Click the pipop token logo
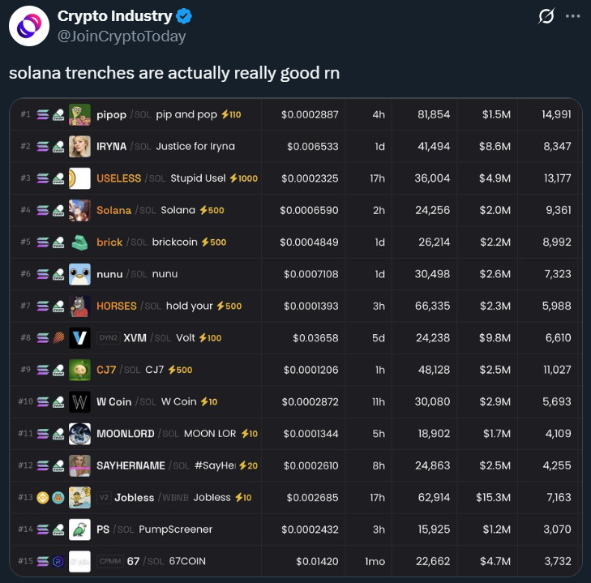Viewport: 591px width, 583px height. pyautogui.click(x=79, y=114)
